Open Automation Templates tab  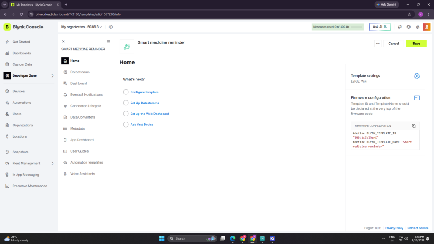pos(86,163)
